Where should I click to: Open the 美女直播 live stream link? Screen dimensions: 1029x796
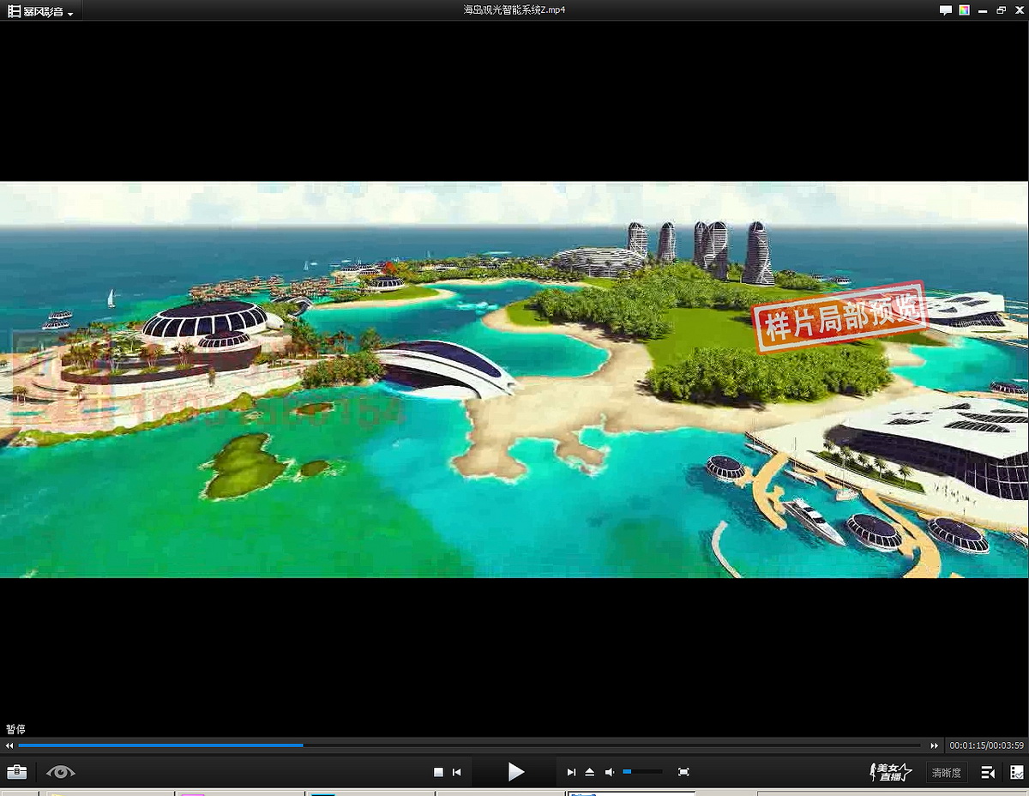pyautogui.click(x=890, y=772)
